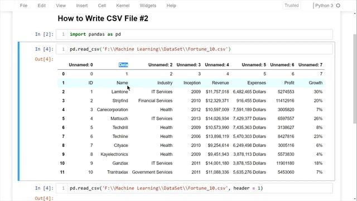Open the Help menu
This screenshot has width=357, height=201.
[x=171, y=6]
